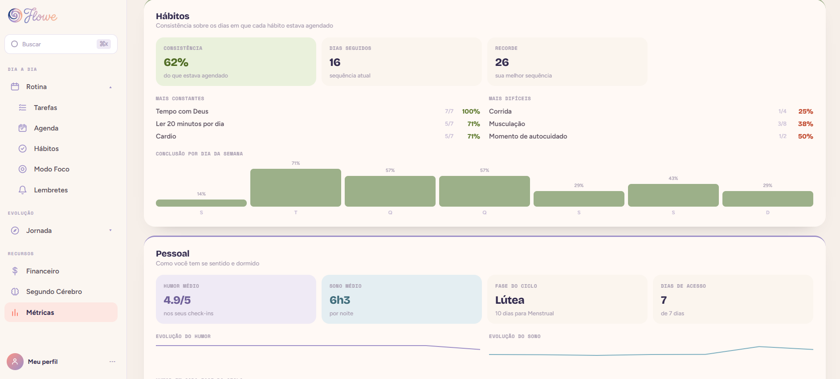Click the Métricas bar chart icon
Image resolution: width=840 pixels, height=379 pixels.
tap(15, 313)
